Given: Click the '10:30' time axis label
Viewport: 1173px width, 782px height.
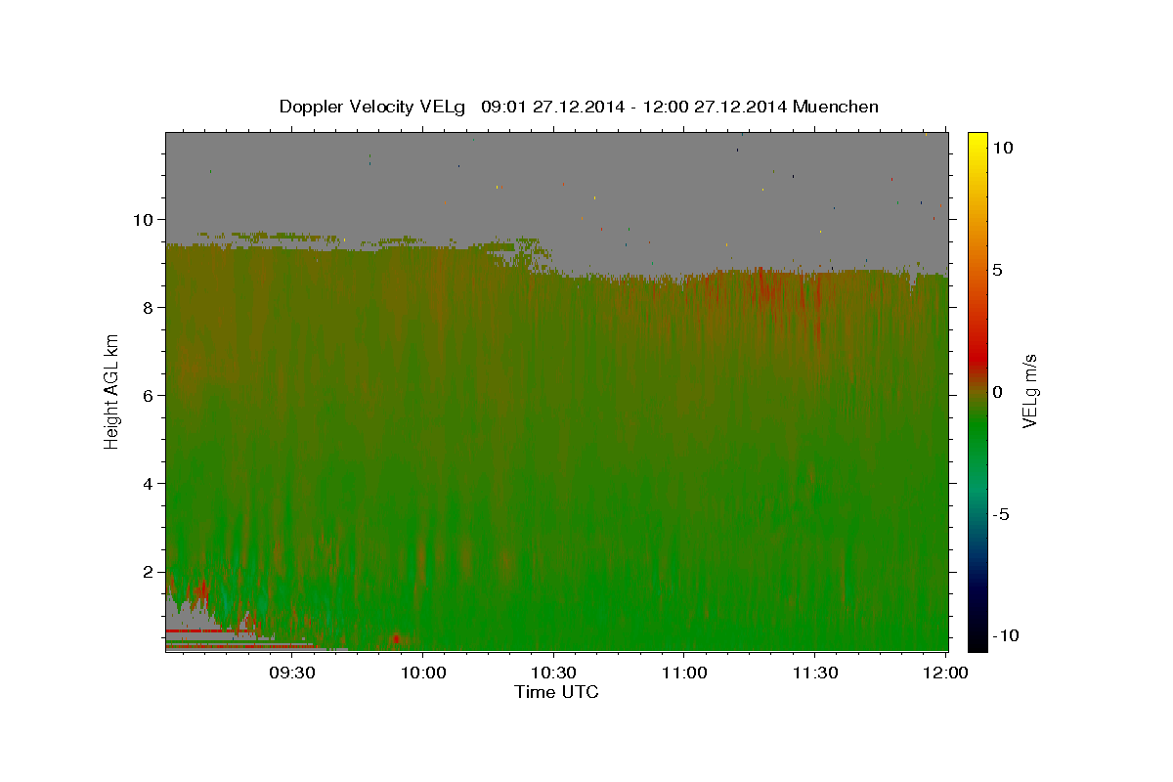Looking at the screenshot, I should click(553, 673).
